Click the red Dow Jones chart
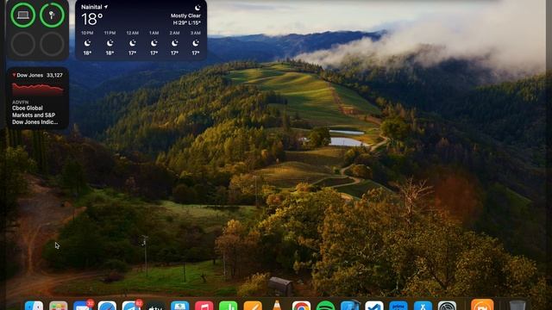This screenshot has width=552, height=310. point(38,90)
